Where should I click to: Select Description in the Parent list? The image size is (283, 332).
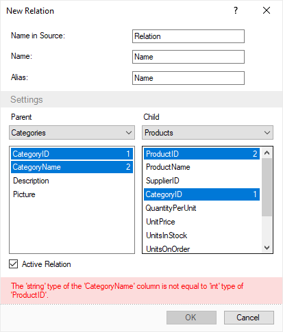click(72, 181)
